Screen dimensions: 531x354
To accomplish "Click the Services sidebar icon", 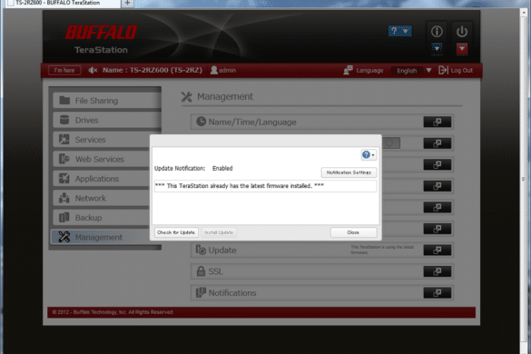I will [64, 139].
